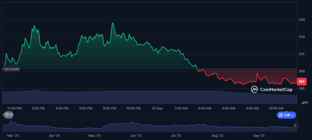
Task: Jump to Sep '25 in the range navigator
Action: [x=258, y=135]
